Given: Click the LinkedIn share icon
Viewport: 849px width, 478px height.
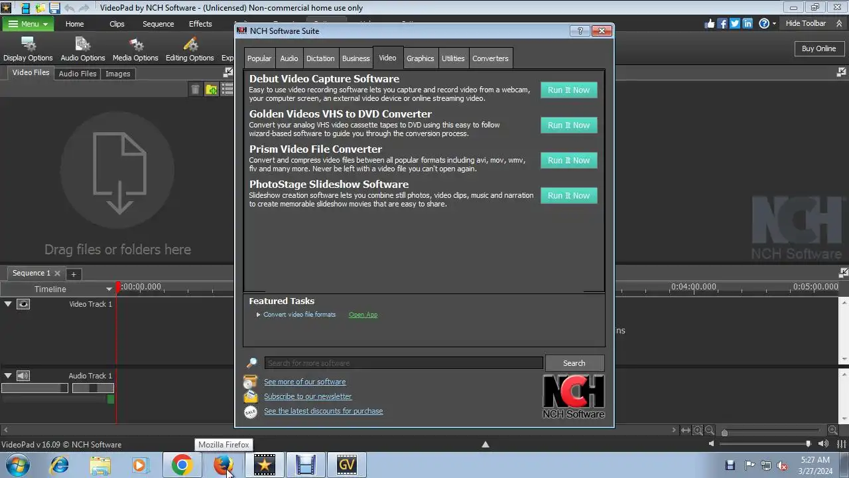Looking at the screenshot, I should 748,23.
